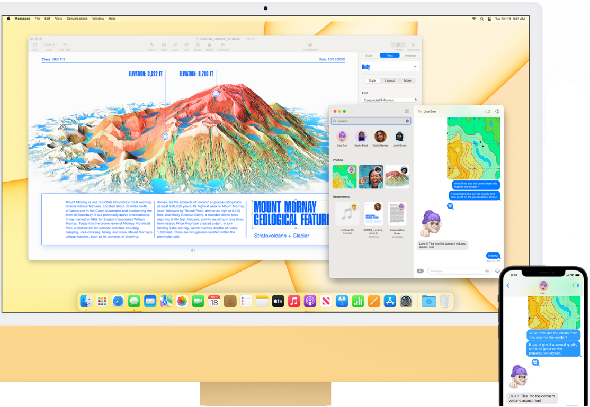Open the 100% Zoom dropdown in Pages

pyautogui.click(x=49, y=45)
